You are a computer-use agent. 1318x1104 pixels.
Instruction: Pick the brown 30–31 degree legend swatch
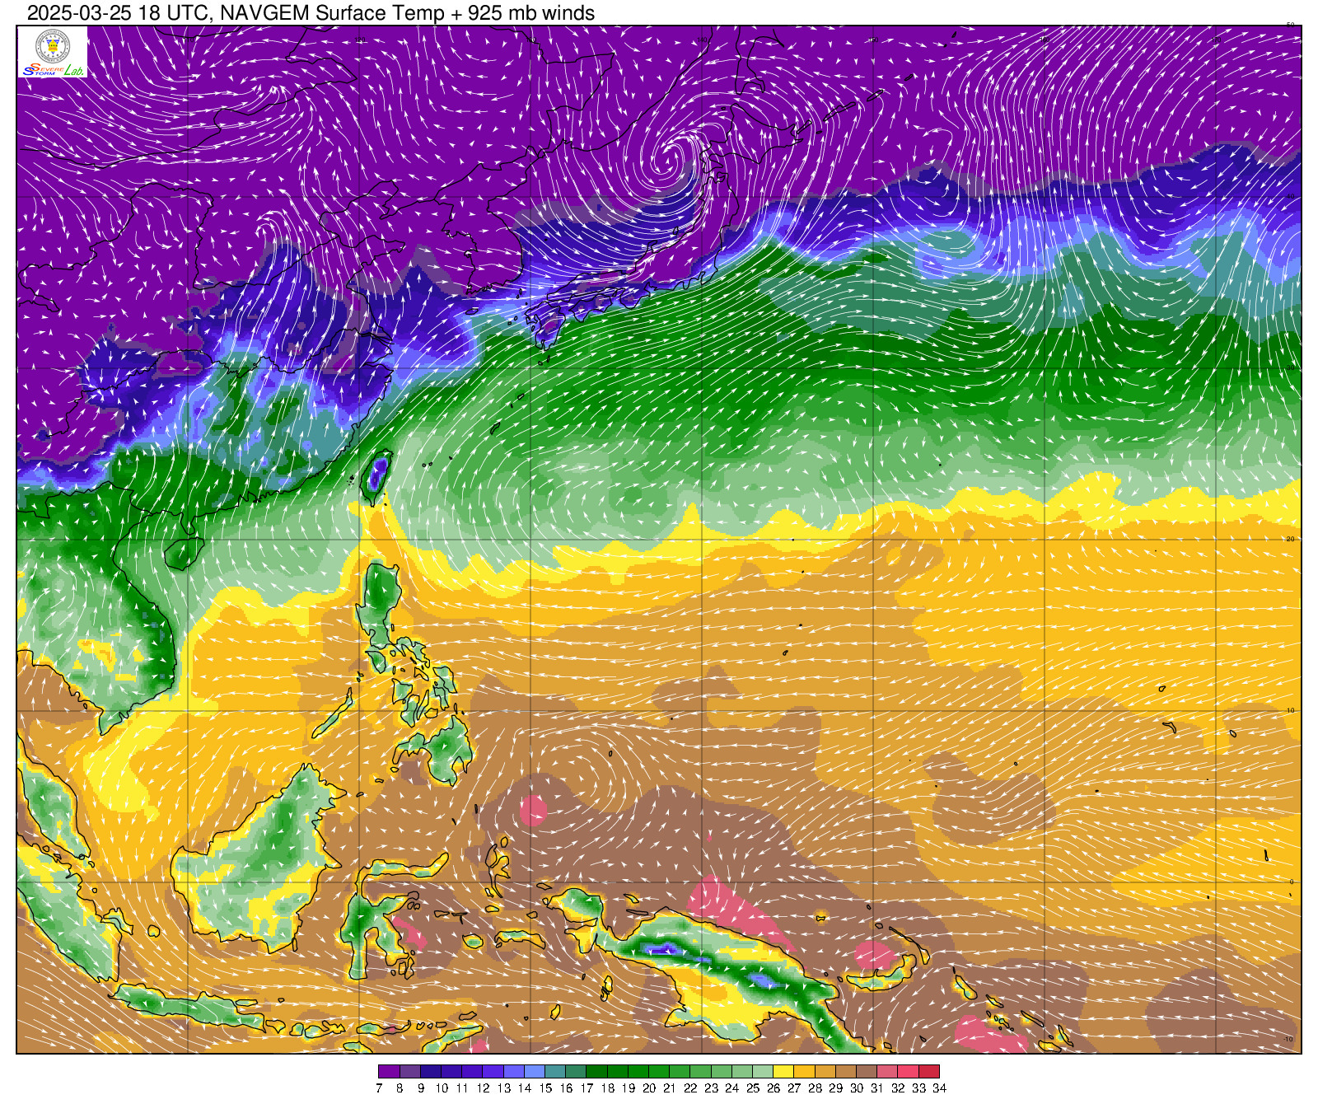pyautogui.click(x=866, y=1072)
